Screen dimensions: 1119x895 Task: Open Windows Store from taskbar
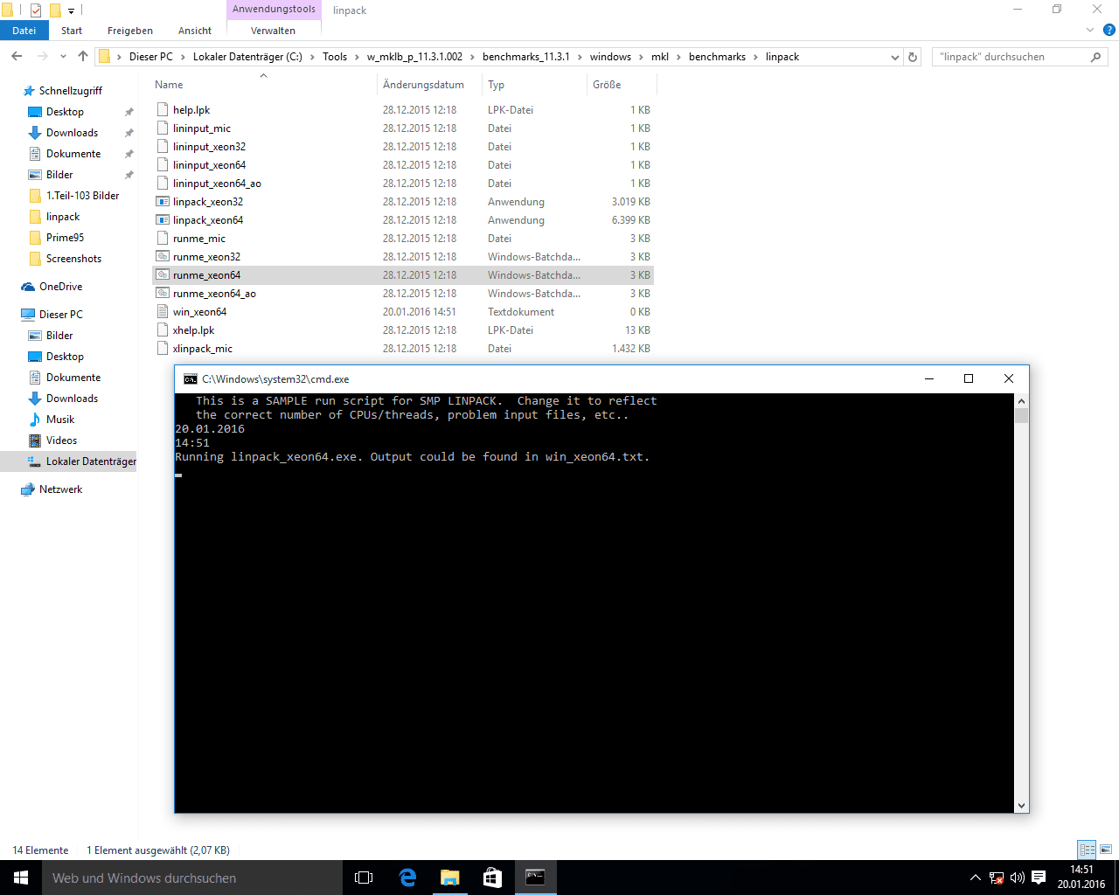[492, 878]
